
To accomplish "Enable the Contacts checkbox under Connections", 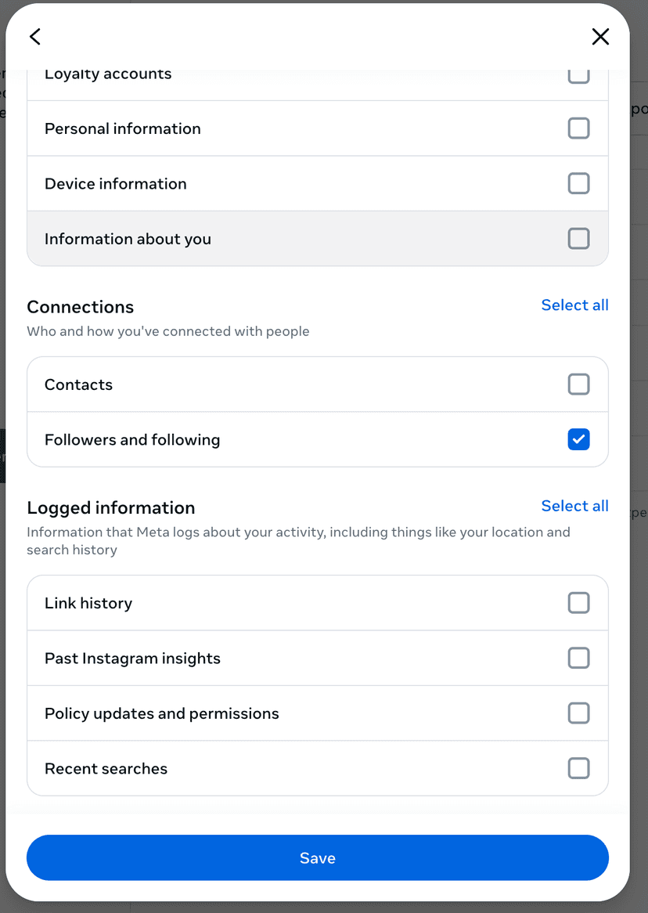I will (x=578, y=384).
